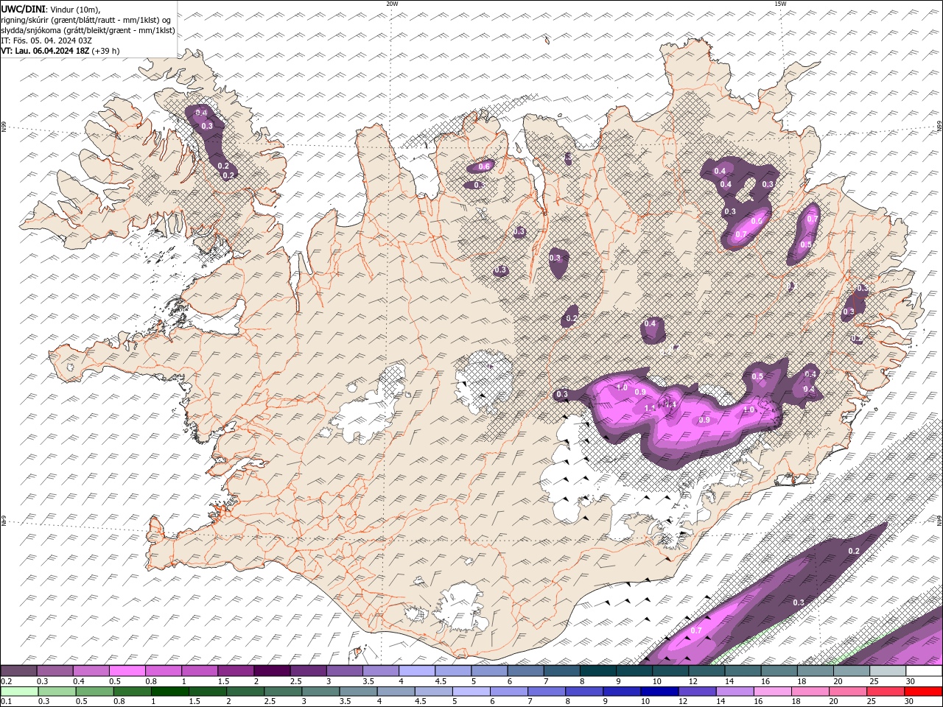Viewport: 943px width, 707px height.
Task: Click the 20W longitude label
Action: coord(392,4)
